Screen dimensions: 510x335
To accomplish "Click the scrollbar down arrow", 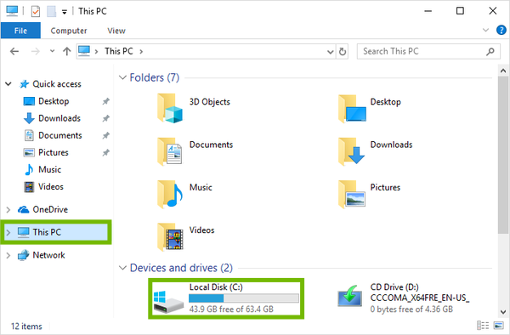I will (503, 312).
